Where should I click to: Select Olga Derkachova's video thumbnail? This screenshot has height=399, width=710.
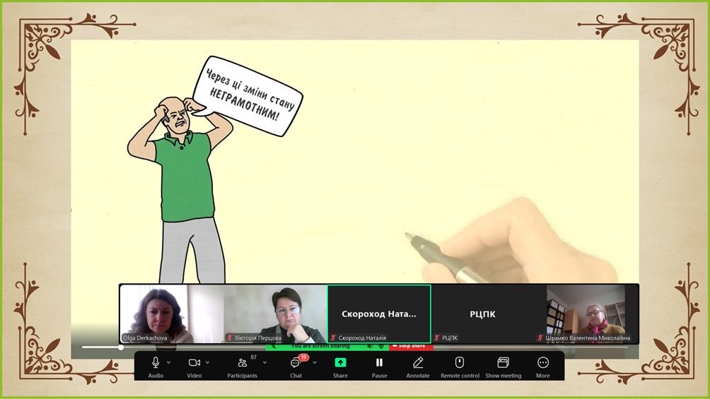(171, 314)
